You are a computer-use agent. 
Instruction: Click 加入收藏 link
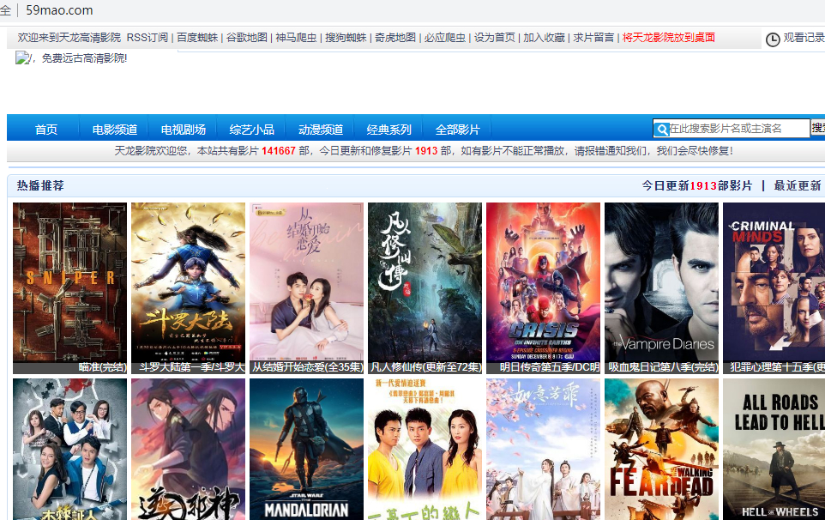pos(544,38)
